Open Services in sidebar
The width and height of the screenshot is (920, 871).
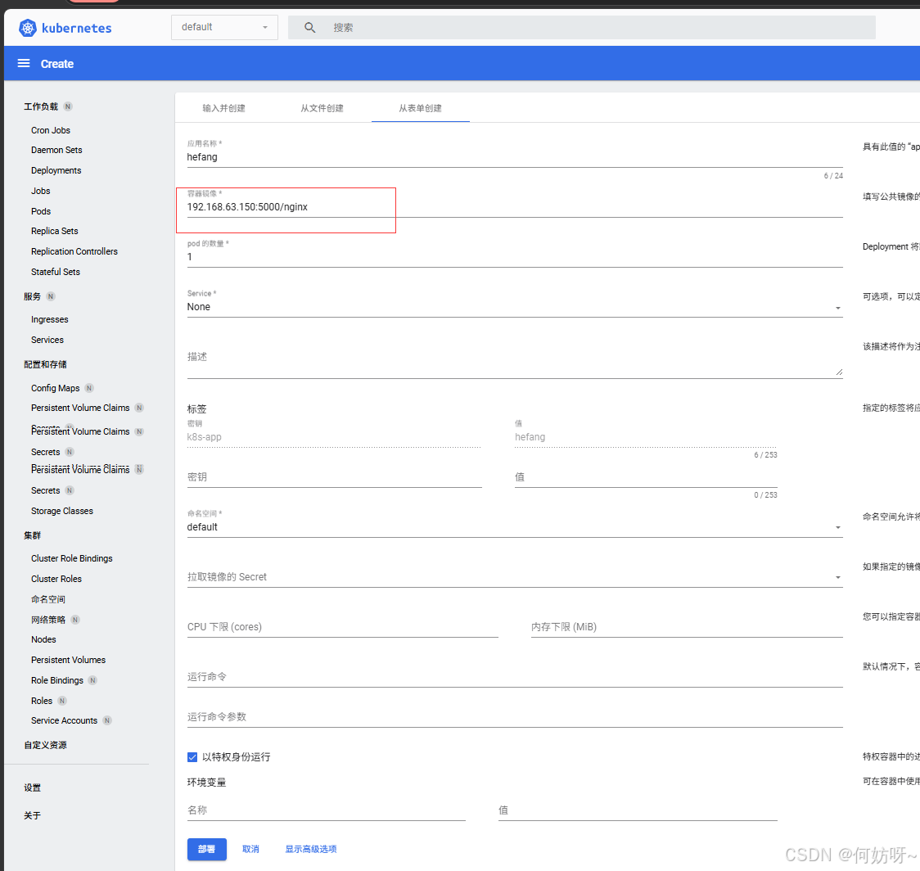click(47, 340)
